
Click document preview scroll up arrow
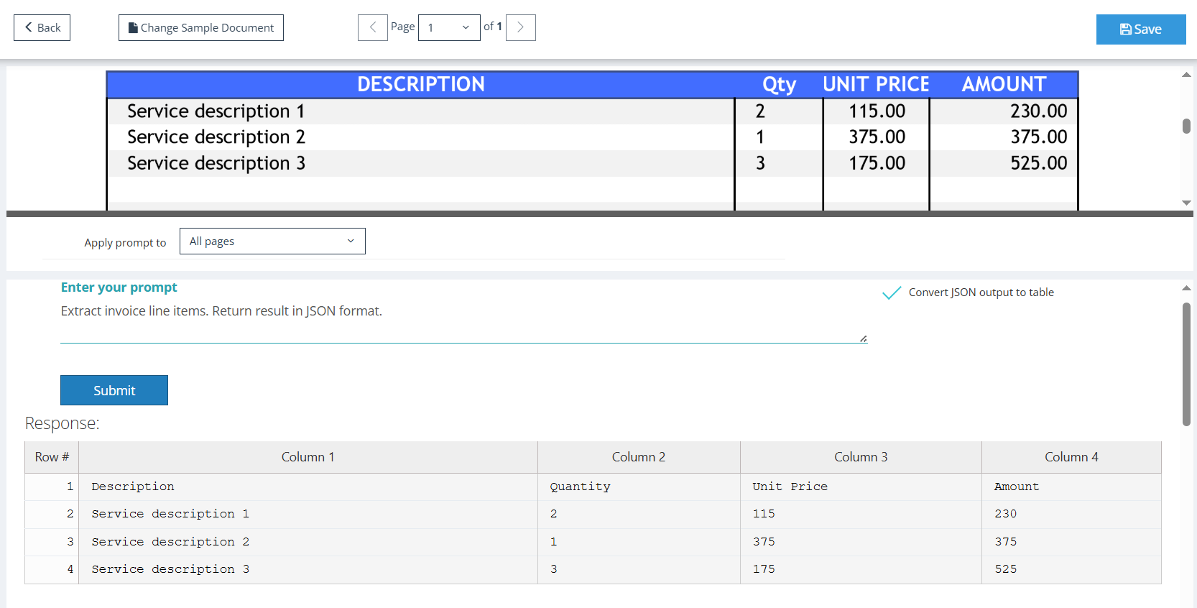(1186, 75)
